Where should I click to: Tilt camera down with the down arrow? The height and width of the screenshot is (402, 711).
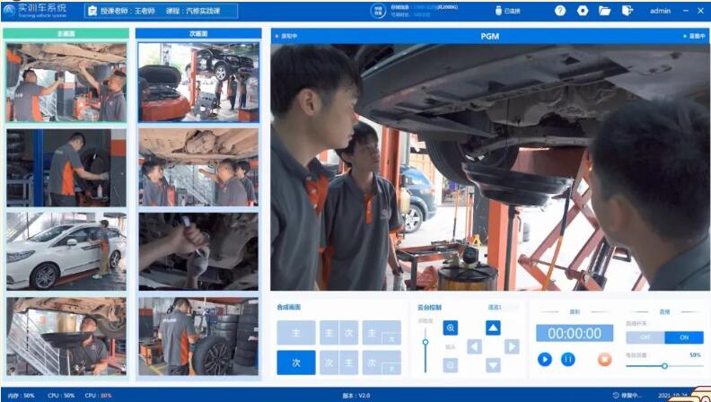493,364
